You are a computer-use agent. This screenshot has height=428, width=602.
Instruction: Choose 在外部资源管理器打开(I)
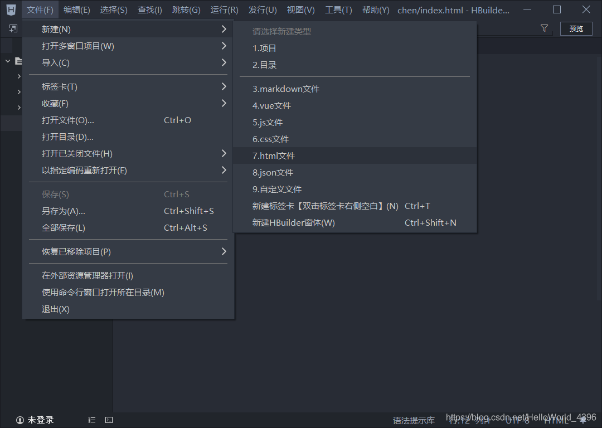click(128, 276)
